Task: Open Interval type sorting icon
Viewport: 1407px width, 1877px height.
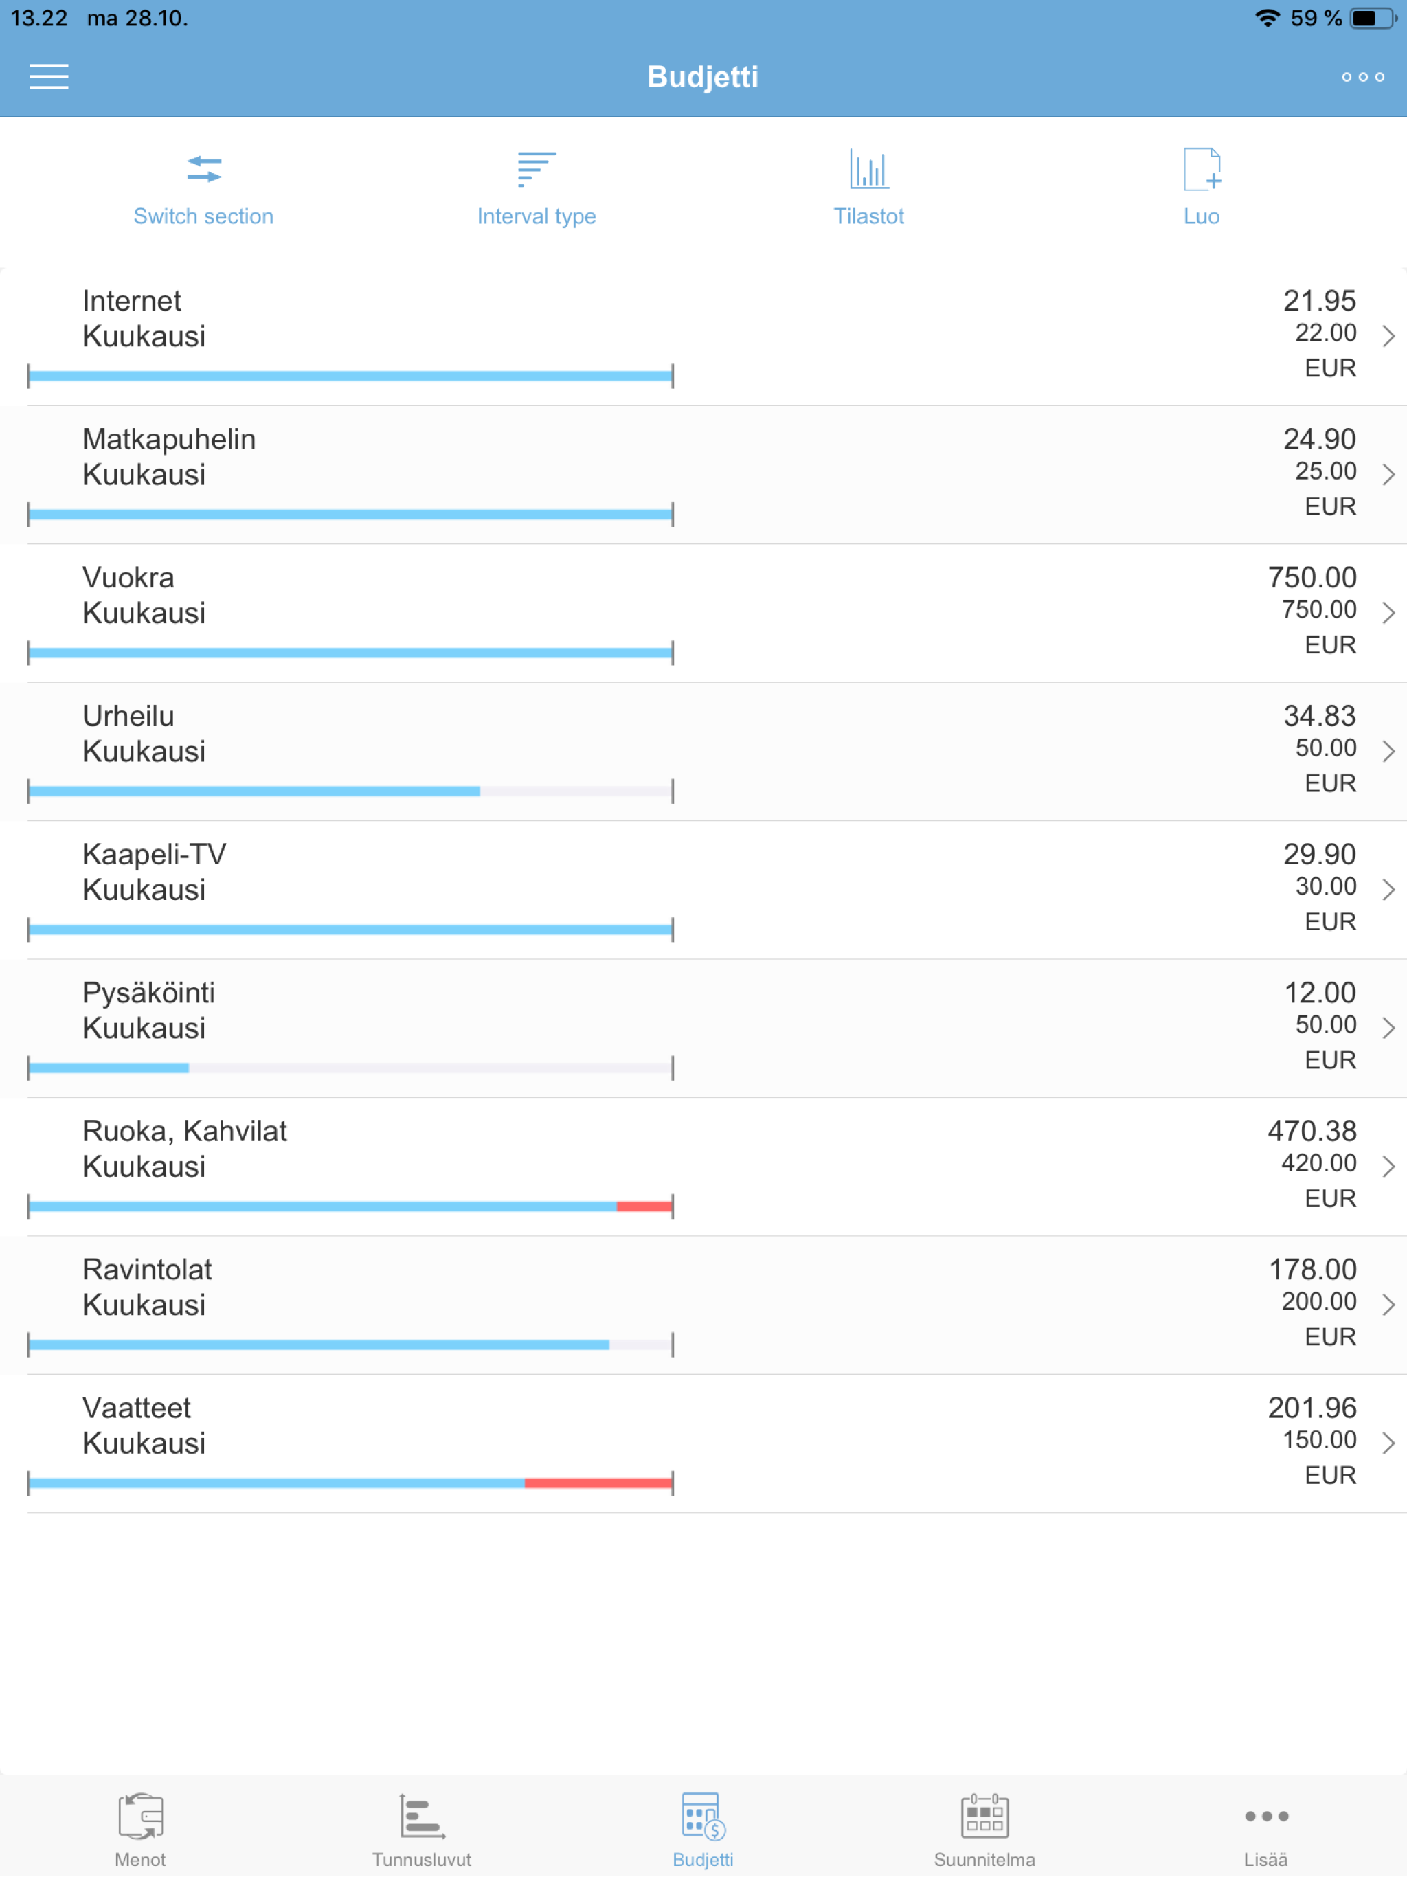Action: pyautogui.click(x=537, y=169)
